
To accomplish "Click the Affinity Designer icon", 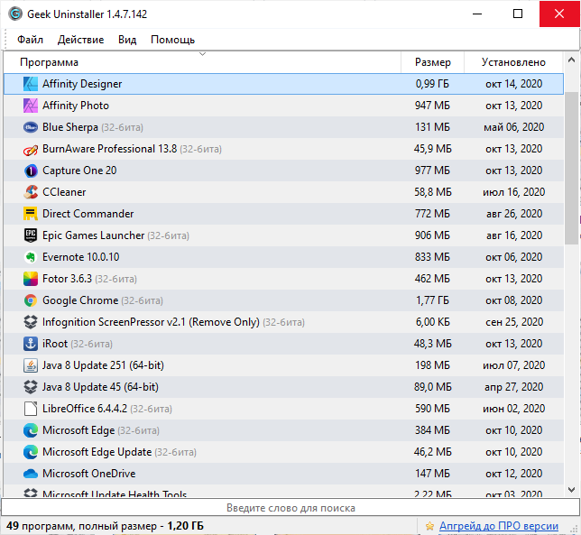I will point(31,84).
